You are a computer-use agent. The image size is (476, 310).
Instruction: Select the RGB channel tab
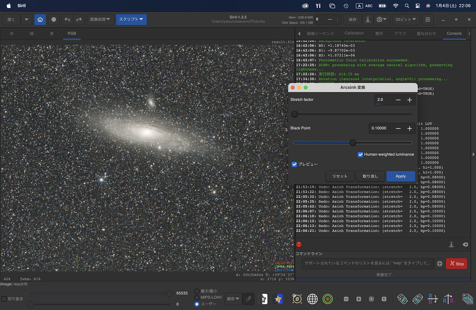(71, 33)
